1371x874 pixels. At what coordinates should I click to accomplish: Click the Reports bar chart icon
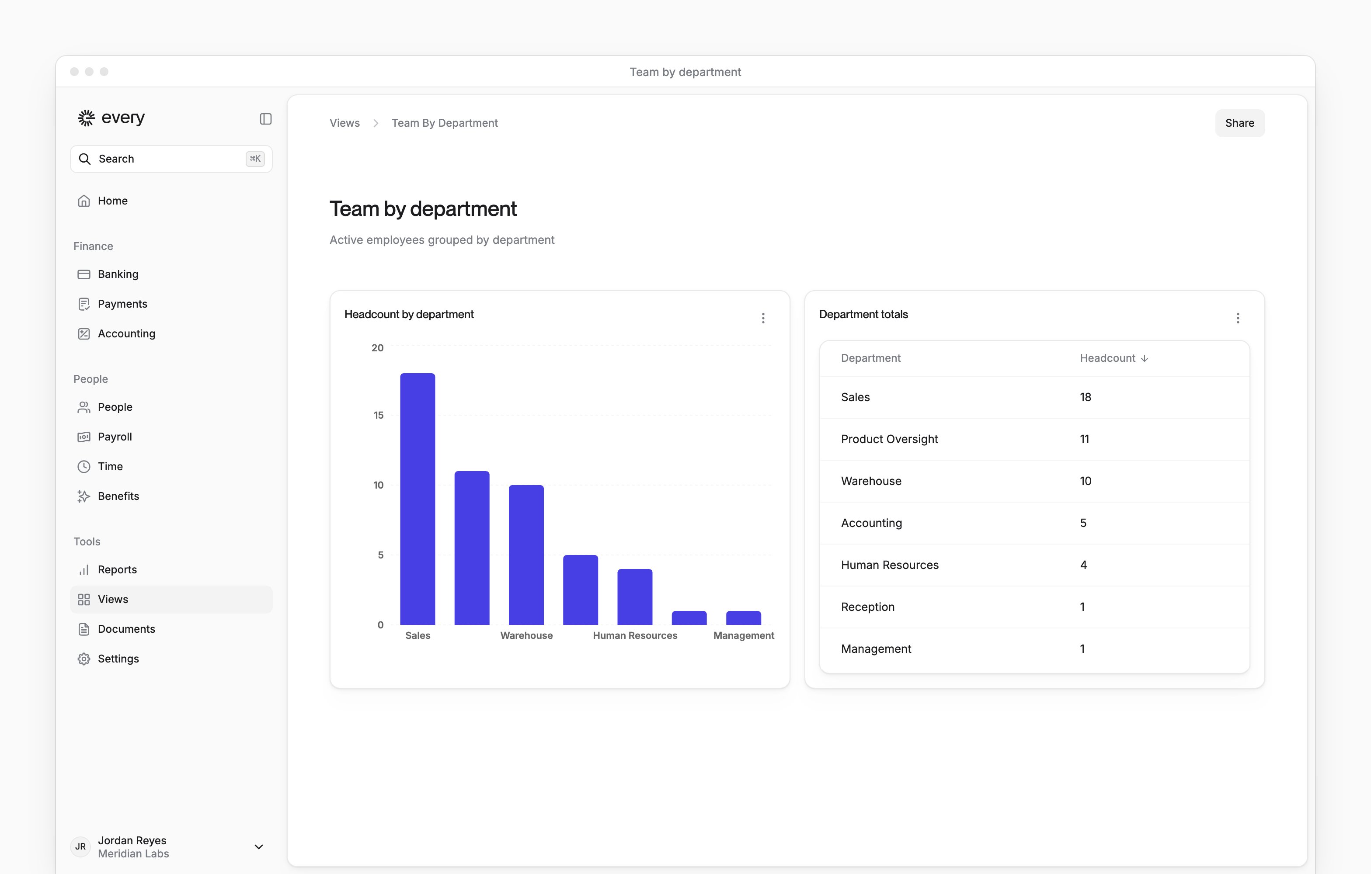(x=84, y=569)
